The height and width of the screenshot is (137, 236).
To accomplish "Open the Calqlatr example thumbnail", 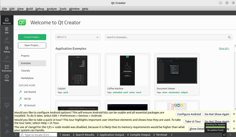I will 78,70.
